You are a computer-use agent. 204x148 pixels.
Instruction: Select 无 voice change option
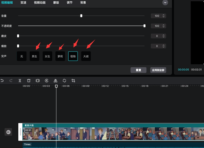(22, 56)
